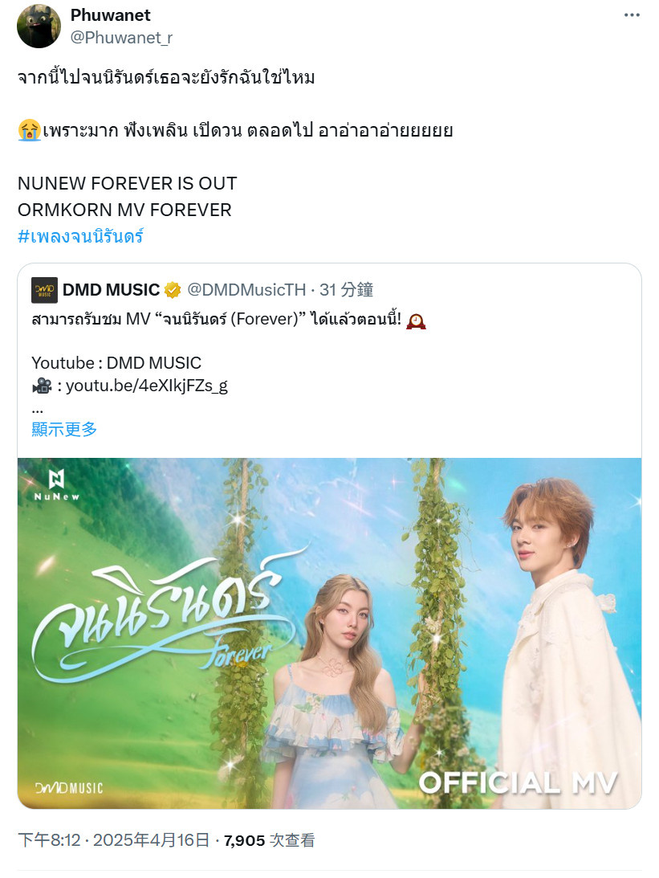
Task: Expand quoted tweet with 顯示更多
Action: pyautogui.click(x=64, y=430)
